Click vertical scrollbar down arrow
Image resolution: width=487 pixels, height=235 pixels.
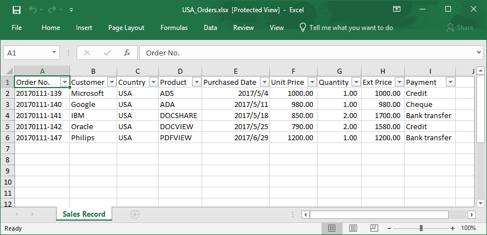(480, 203)
